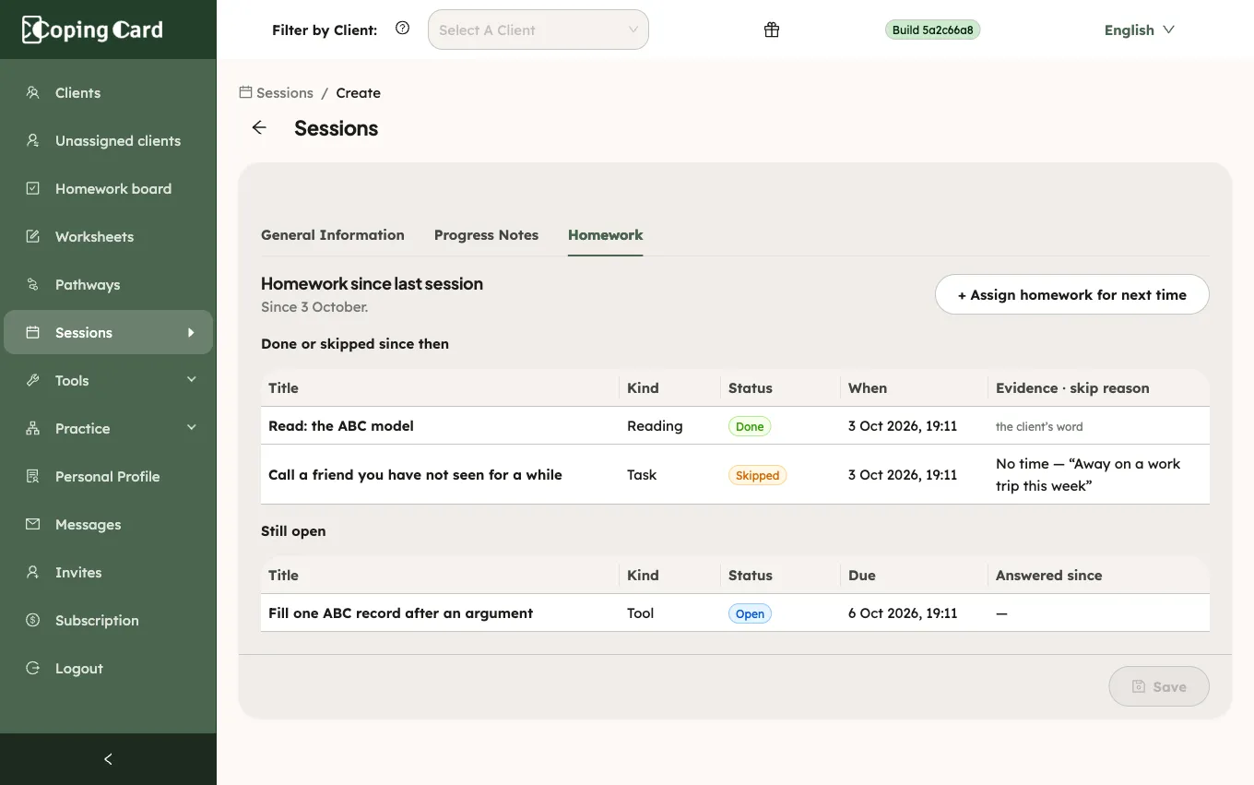Click 'Fill one ABC record after an argument'

pos(401,613)
